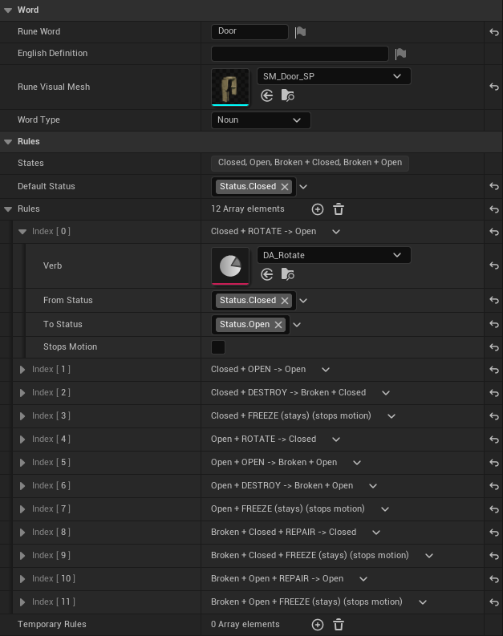The image size is (503, 636).
Task: Open options chevron for Open + ROTATE rule
Action: 336,440
